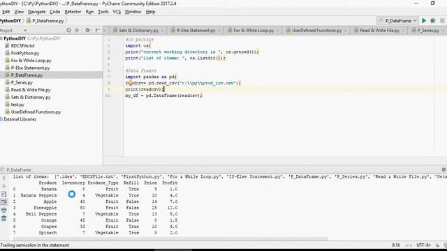This screenshot has width=447, height=251.
Task: Open the VCS menu
Action: [x=117, y=12]
